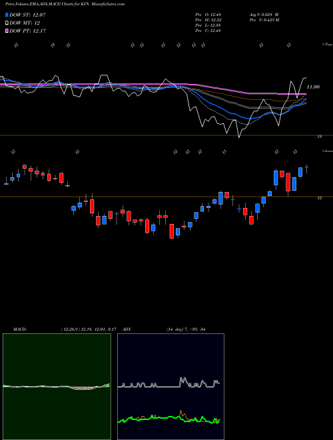Open the green MACD chart panel
This screenshot has width=333, height=440.
click(x=57, y=387)
